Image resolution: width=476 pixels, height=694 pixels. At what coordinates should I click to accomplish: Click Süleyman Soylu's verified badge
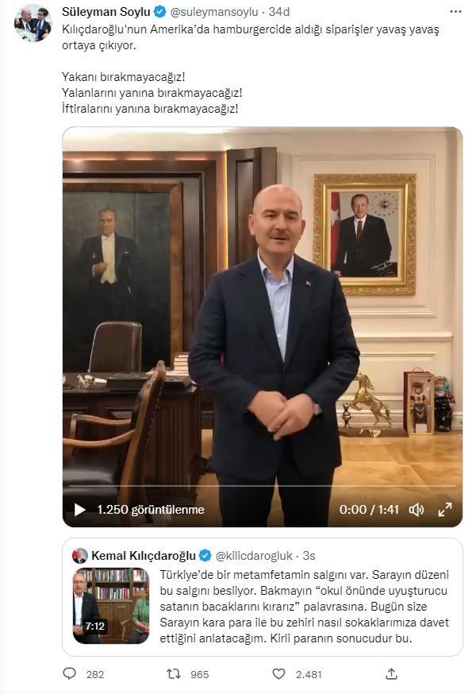pos(159,12)
